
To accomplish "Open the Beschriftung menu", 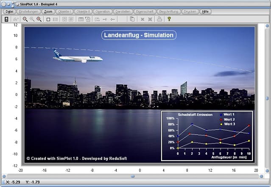I will pos(169,11).
